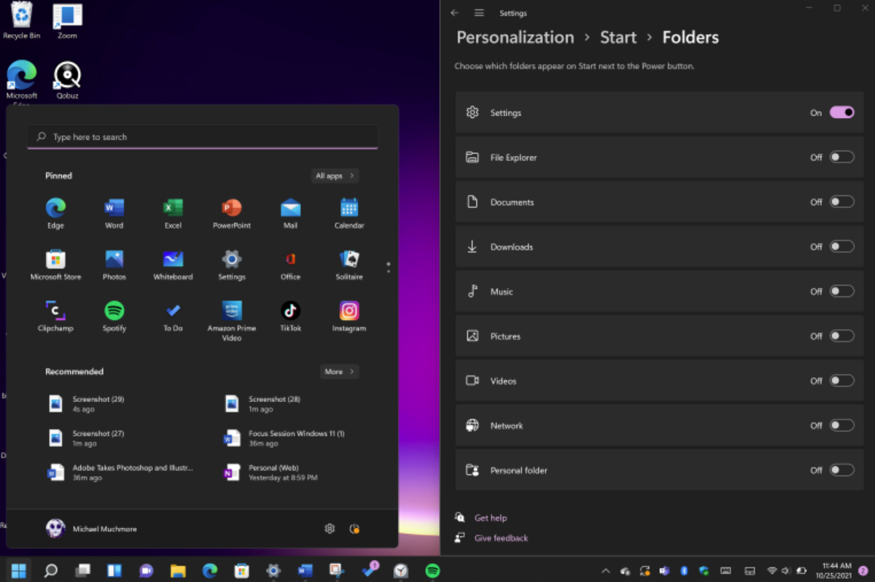Open Michael Muchmore account menu
The image size is (875, 582).
point(92,529)
